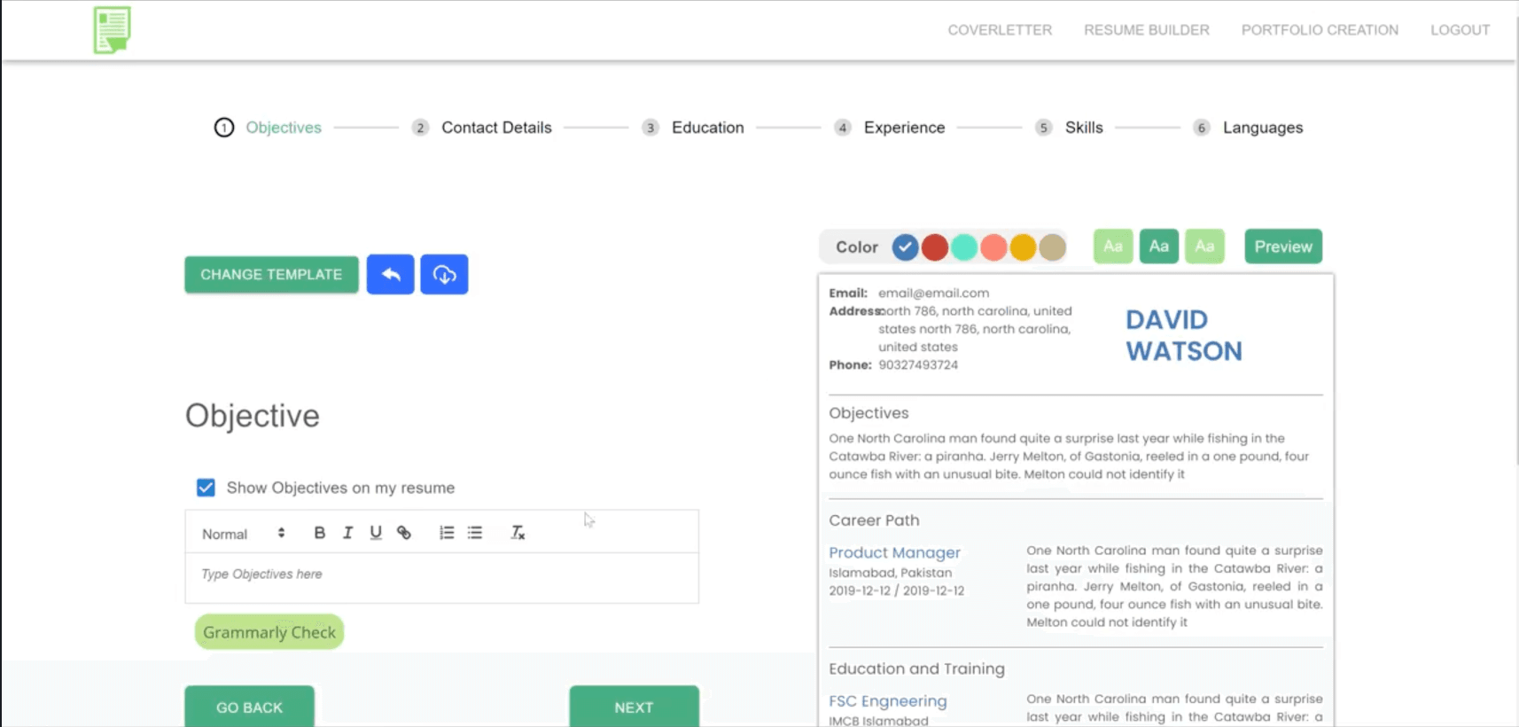Open the COVERLETTER nav item
The height and width of the screenshot is (727, 1519).
(x=1000, y=30)
